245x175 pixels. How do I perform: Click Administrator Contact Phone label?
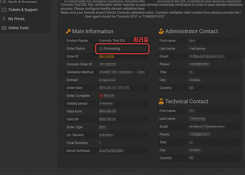(x=165, y=64)
